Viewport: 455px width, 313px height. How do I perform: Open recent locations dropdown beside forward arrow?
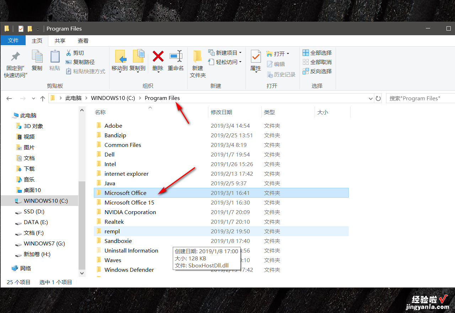click(33, 98)
